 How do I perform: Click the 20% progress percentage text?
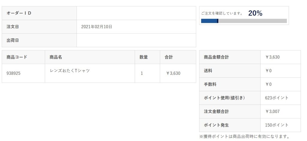(255, 13)
